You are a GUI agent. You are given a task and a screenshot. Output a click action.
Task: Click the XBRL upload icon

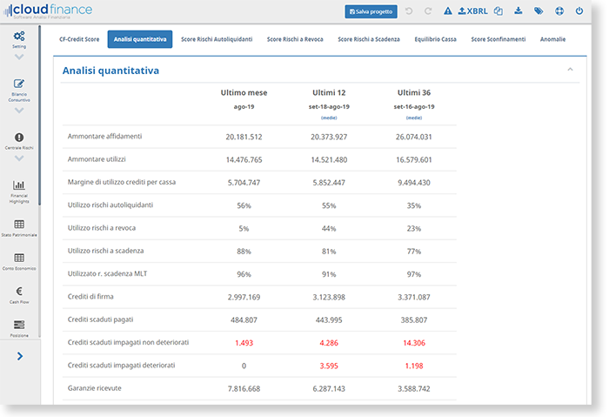[x=472, y=10]
